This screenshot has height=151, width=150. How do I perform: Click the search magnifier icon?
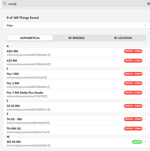[x=5, y=4]
